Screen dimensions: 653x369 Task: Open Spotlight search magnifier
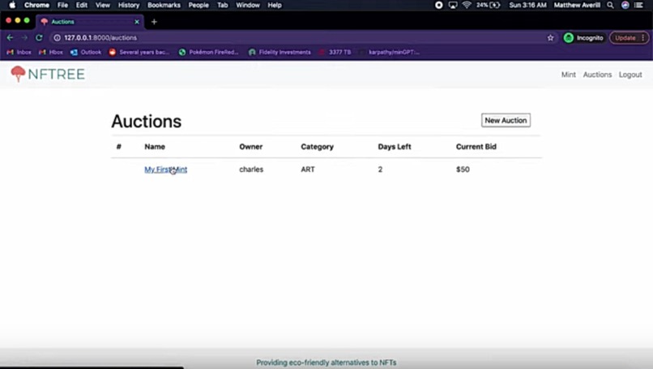point(610,5)
